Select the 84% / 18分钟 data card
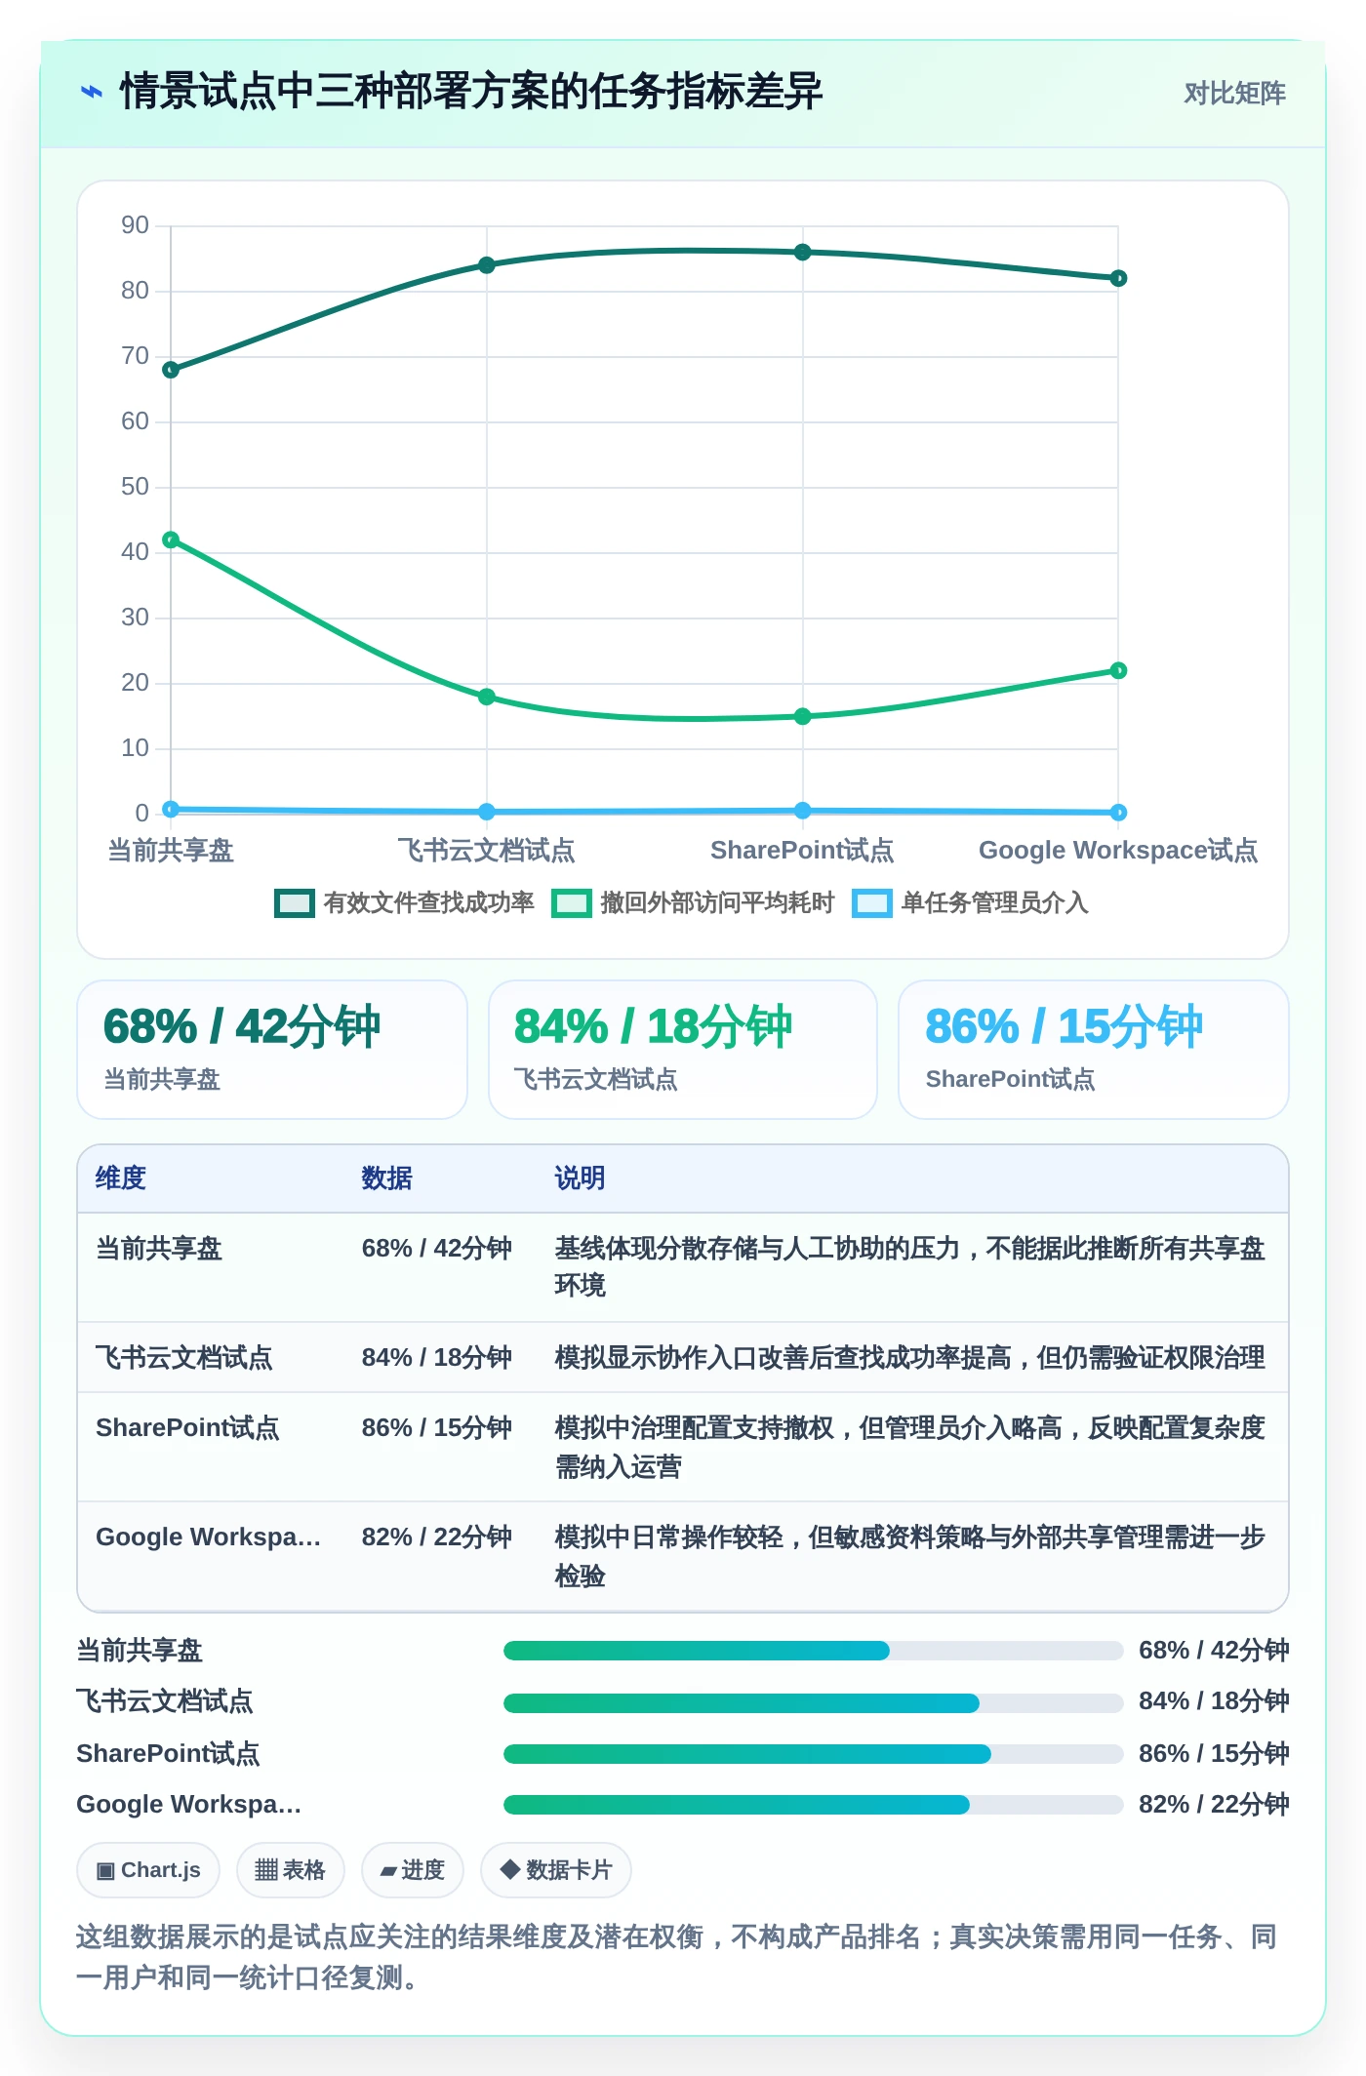 683,1050
